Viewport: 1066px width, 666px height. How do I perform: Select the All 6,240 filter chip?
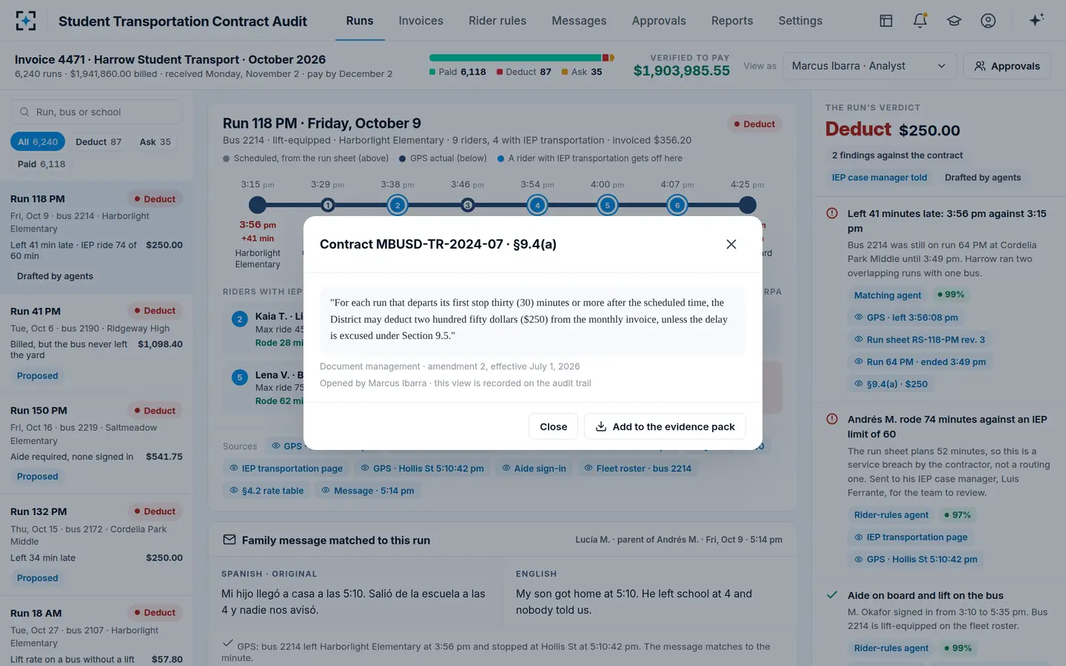coord(38,142)
